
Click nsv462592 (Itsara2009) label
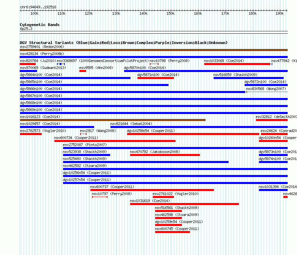(85, 166)
